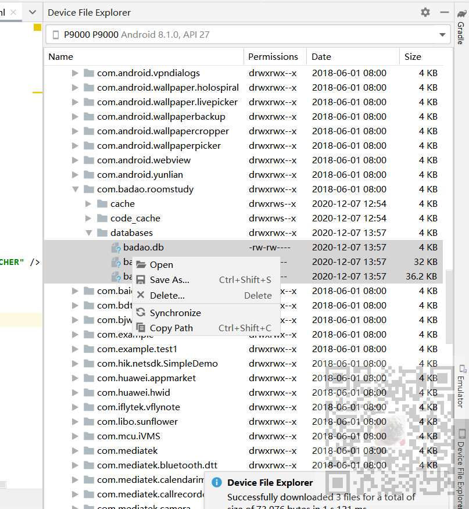Select com.mediatek.bluetooth.dtt folder

tap(157, 465)
